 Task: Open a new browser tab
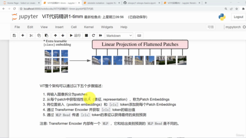pos(206,3)
